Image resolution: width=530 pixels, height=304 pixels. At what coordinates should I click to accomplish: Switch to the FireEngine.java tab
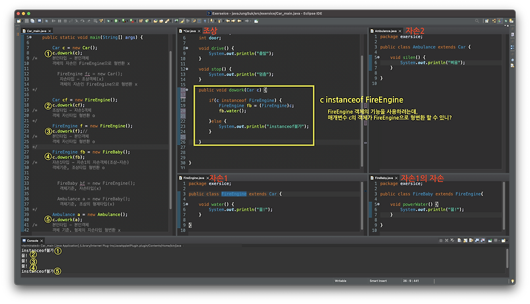[195, 178]
